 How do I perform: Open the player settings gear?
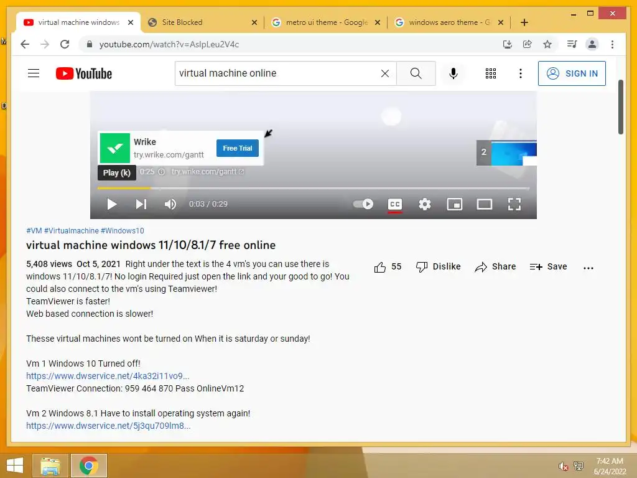pyautogui.click(x=424, y=204)
